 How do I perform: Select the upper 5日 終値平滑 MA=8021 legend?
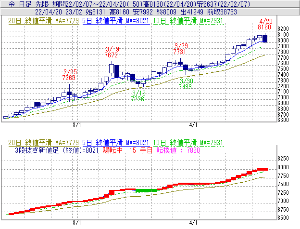(x=116, y=21)
